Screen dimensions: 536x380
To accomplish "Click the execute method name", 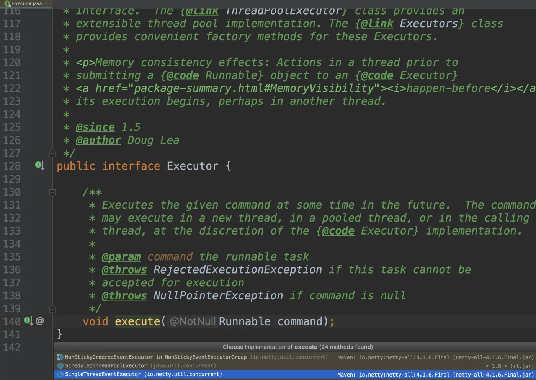I will [x=137, y=321].
